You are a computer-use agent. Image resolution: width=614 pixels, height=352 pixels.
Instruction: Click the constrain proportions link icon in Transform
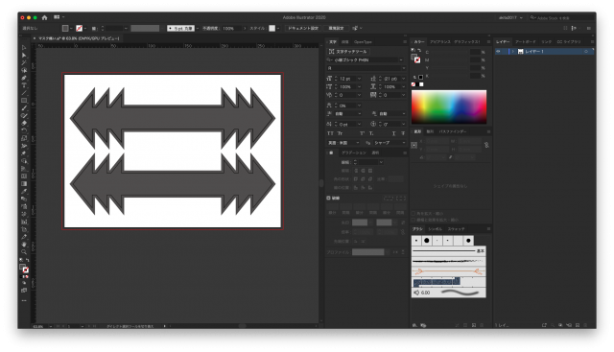(486, 145)
